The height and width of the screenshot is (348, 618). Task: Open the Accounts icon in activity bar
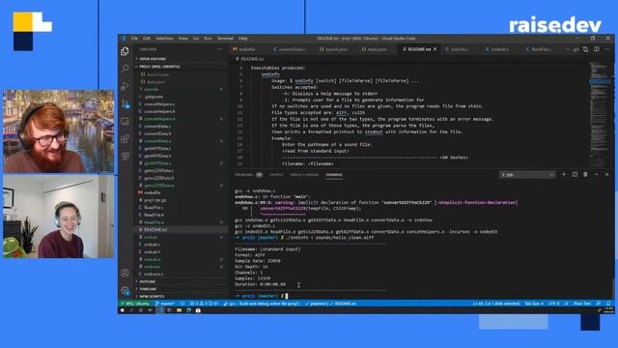(x=125, y=273)
